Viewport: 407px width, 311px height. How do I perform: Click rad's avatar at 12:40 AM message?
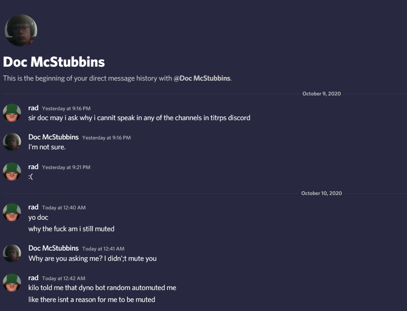click(x=12, y=212)
